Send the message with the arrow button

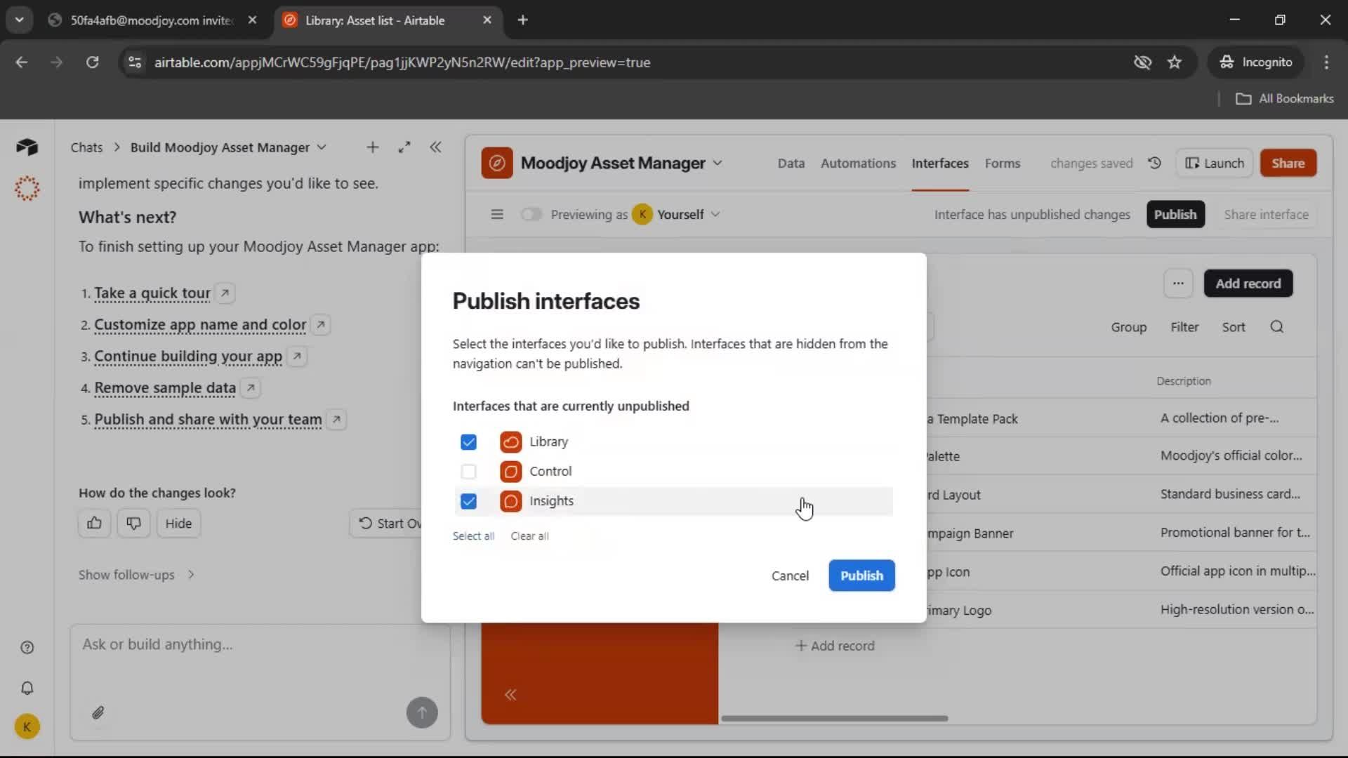[x=422, y=713]
